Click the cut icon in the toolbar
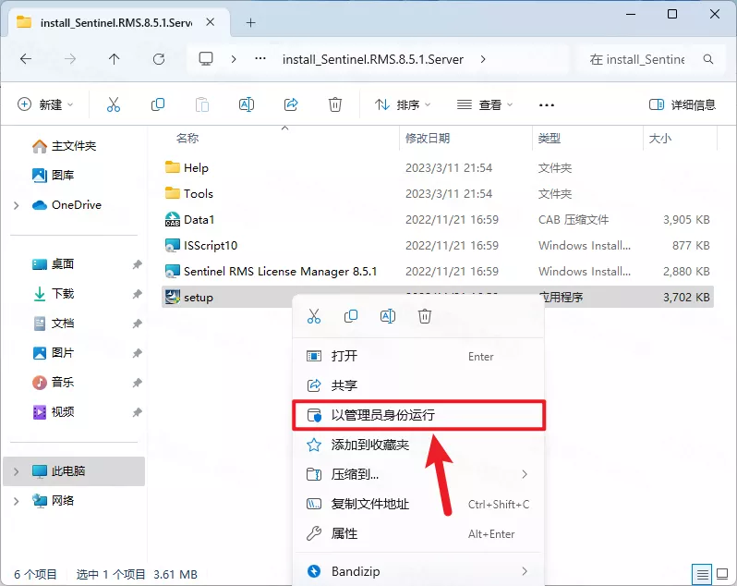Viewport: 737px width, 586px height. pos(114,105)
